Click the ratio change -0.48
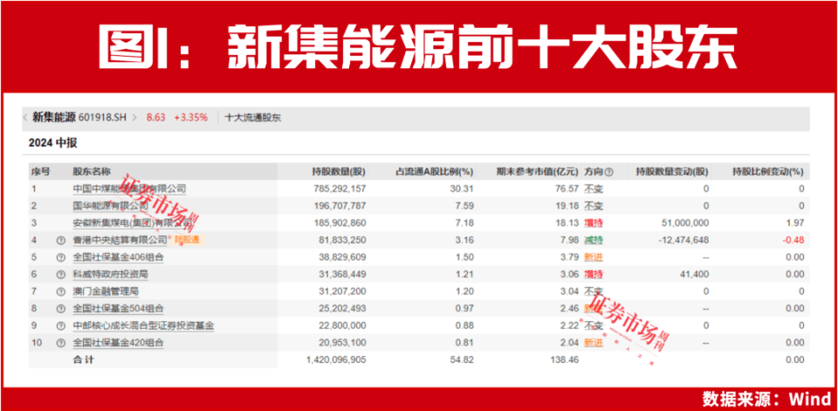The height and width of the screenshot is (411, 838). 793,240
